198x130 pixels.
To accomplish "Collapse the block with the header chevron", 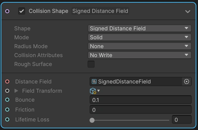I will [188, 12].
